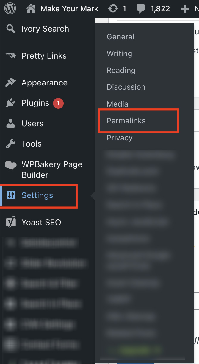Click the updates circular arrows icon
The height and width of the screenshot is (364, 199).
click(113, 9)
